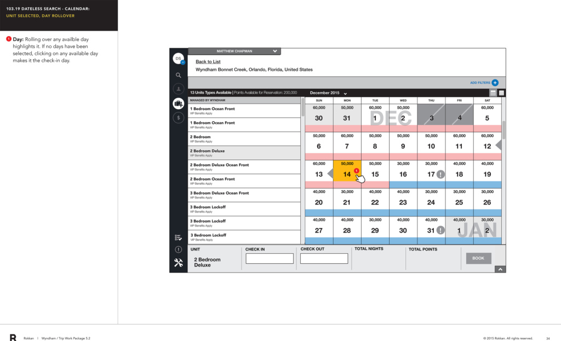Viewport: 561px width, 341px height.
Task: Open the checklist icon in sidebar
Action: (x=178, y=237)
